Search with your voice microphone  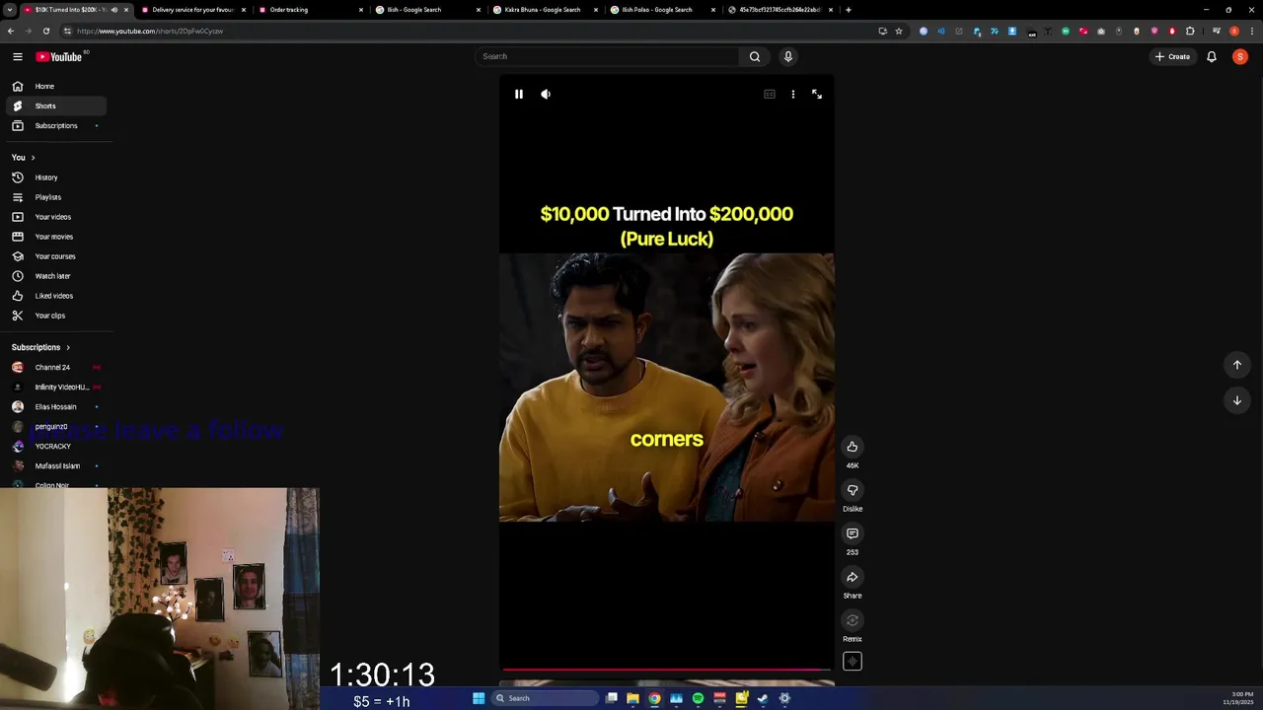click(x=788, y=56)
